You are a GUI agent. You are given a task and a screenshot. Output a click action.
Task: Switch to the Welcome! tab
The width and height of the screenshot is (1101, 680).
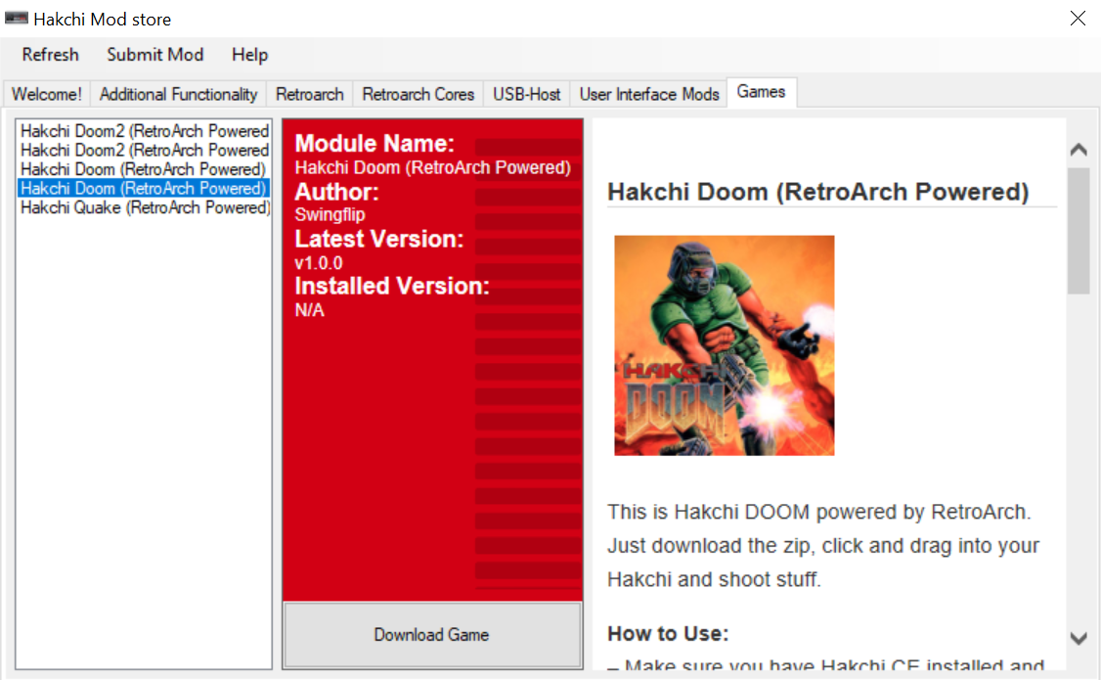point(47,94)
